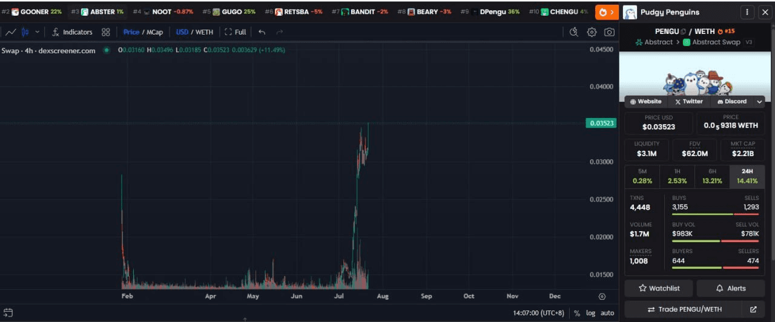775x322 pixels.
Task: Set chart currency to USD
Action: click(x=182, y=32)
